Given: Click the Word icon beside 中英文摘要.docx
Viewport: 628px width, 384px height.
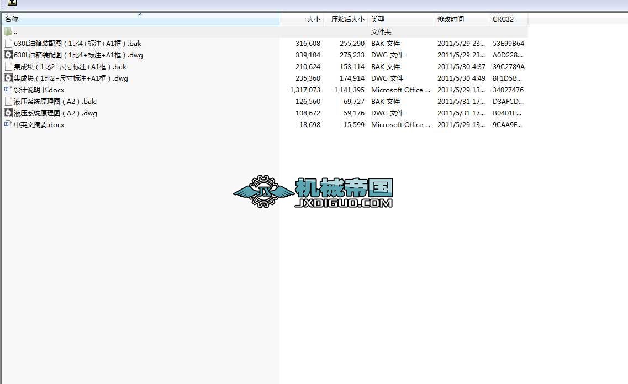Looking at the screenshot, I should point(8,125).
